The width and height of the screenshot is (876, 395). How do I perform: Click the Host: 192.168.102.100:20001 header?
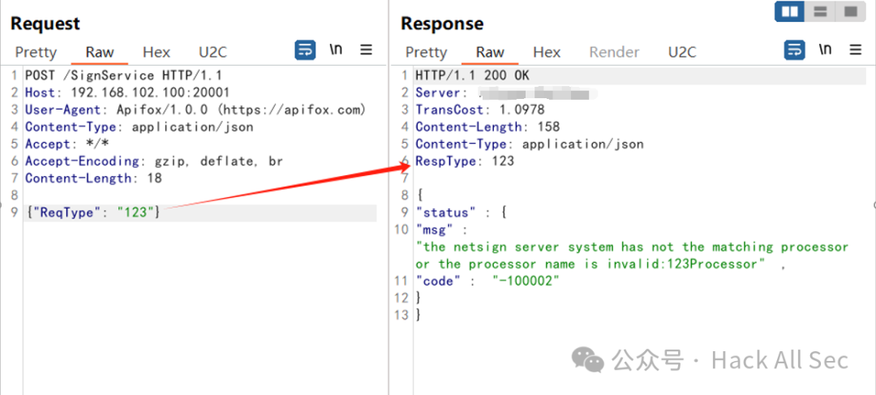(x=127, y=92)
